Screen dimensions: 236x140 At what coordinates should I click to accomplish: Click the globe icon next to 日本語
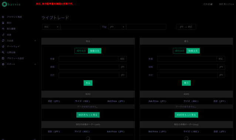[211, 4]
